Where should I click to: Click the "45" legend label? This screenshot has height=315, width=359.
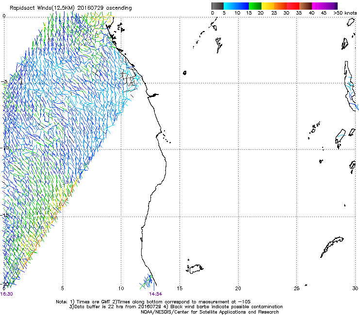click(x=324, y=13)
